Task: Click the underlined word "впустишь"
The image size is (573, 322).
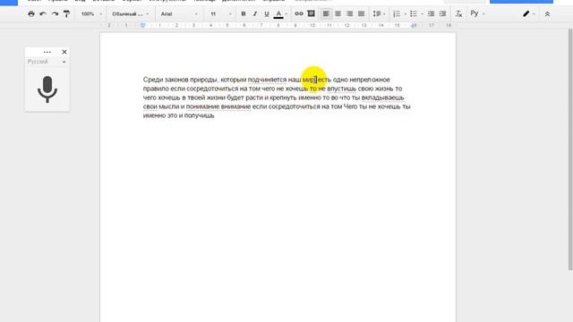Action: pyautogui.click(x=341, y=89)
